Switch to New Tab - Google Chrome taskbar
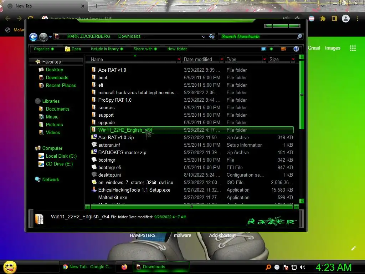365x274 pixels. click(x=88, y=267)
